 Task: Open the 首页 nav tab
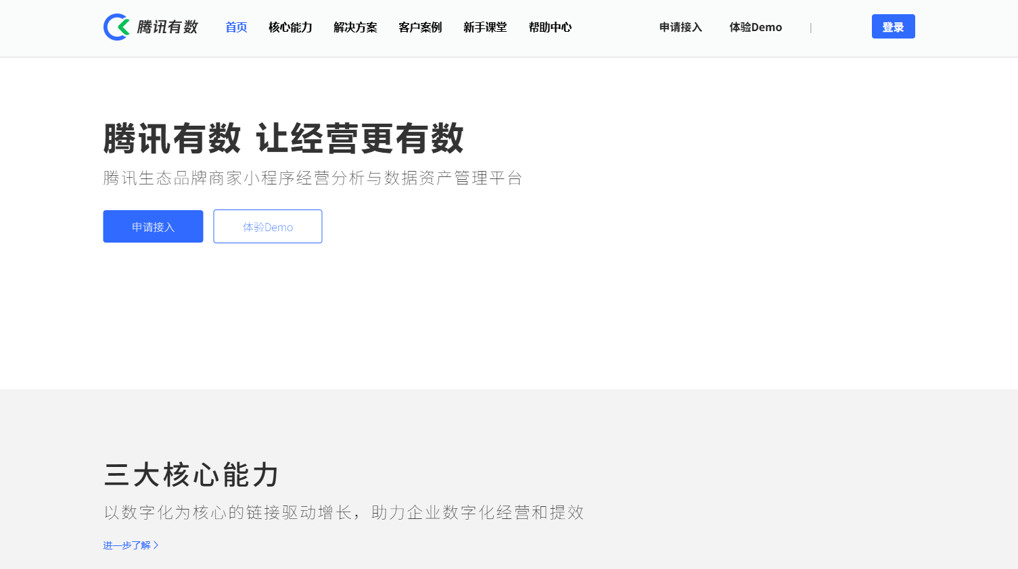(x=236, y=27)
